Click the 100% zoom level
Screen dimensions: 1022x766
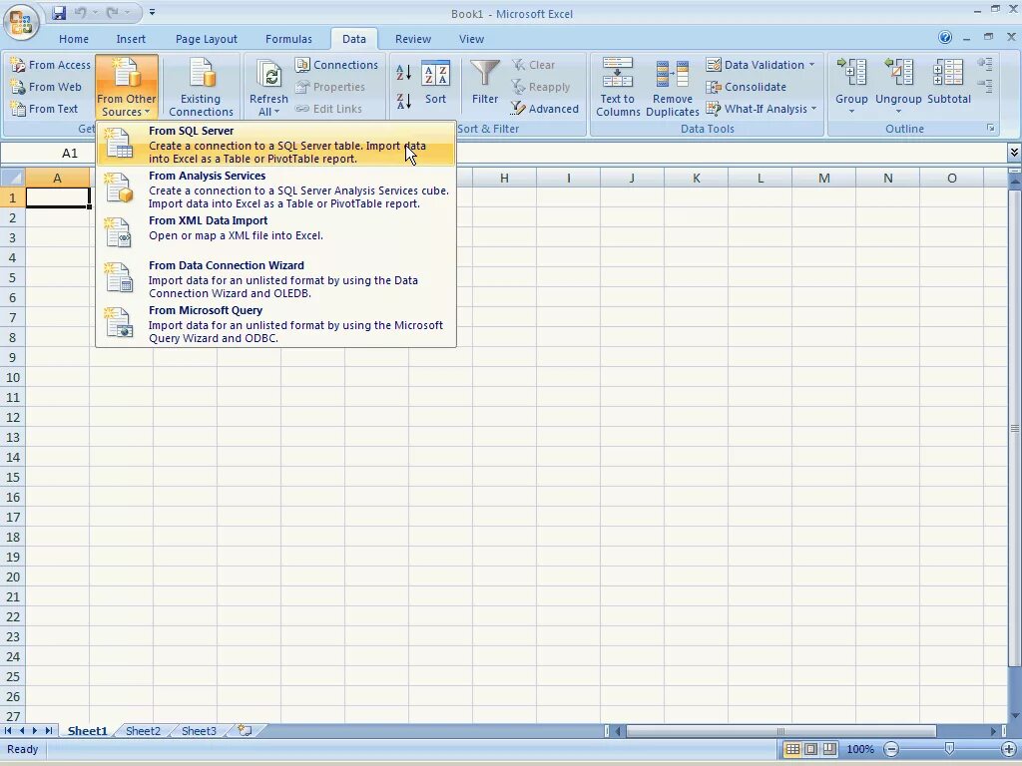tap(859, 749)
